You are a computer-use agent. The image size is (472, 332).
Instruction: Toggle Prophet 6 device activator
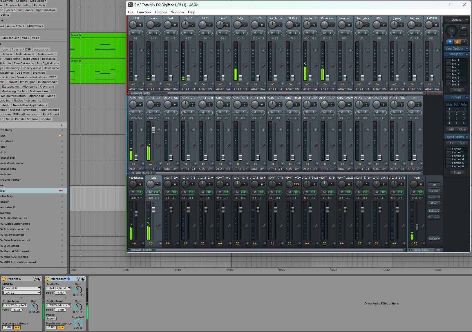point(4,279)
